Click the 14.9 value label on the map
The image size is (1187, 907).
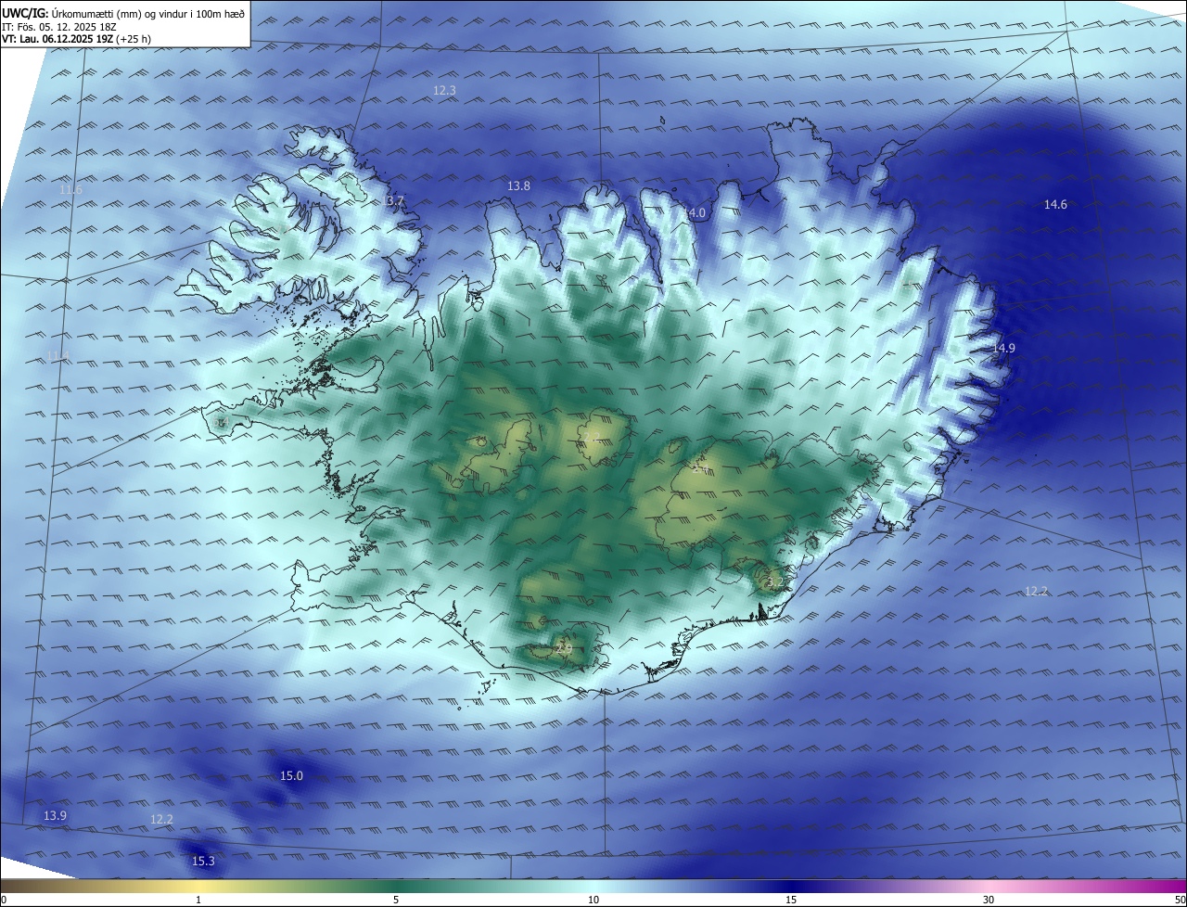click(x=1004, y=348)
